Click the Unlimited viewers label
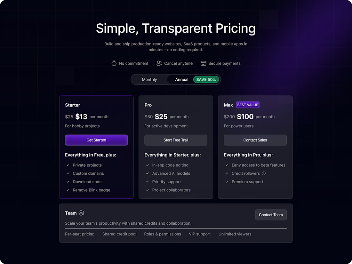The image size is (352, 264). click(x=235, y=234)
